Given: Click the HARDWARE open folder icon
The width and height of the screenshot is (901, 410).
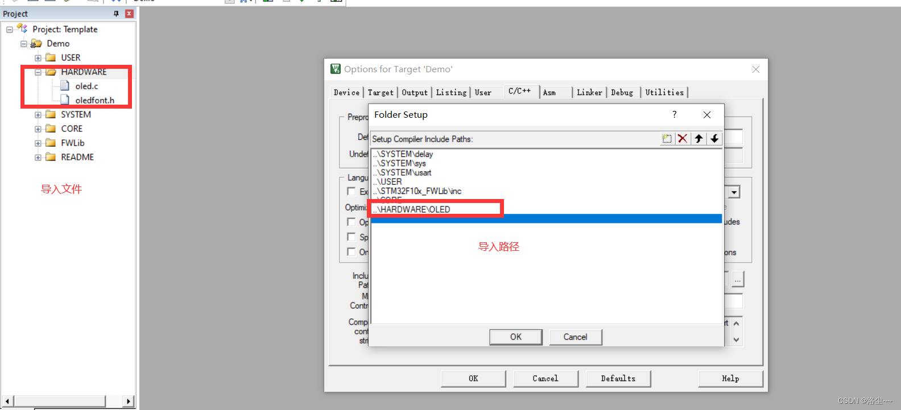Looking at the screenshot, I should point(51,72).
